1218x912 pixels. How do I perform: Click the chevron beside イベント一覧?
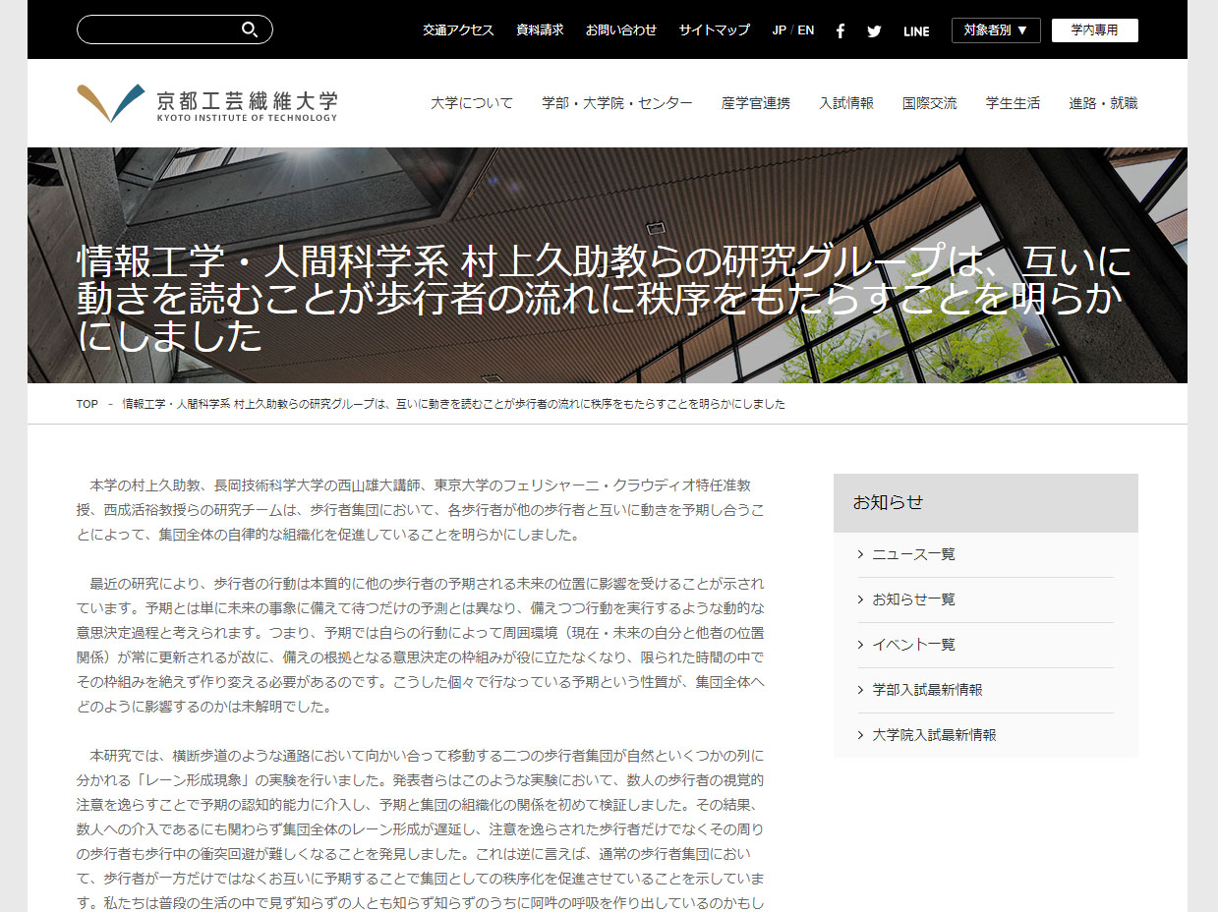coord(861,645)
